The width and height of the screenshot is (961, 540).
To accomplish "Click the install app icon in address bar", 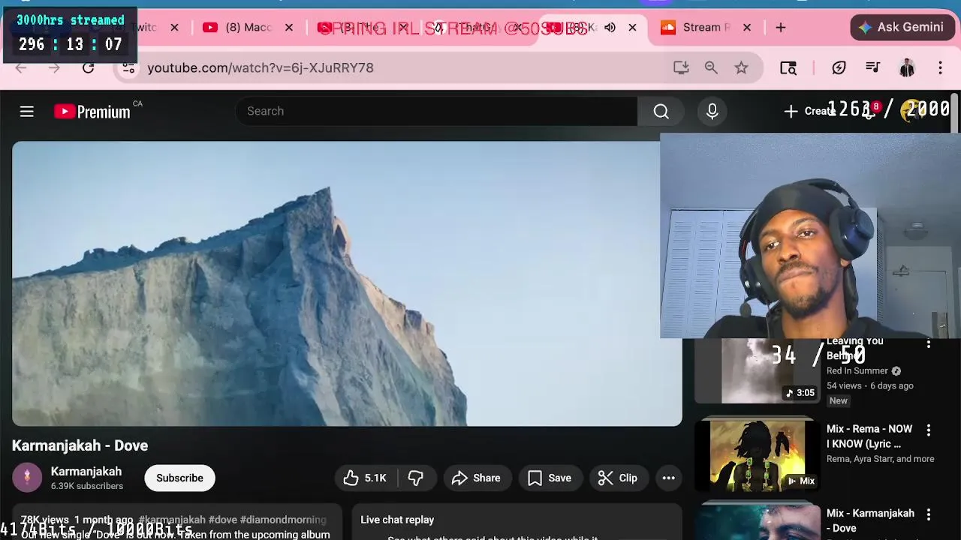I will [681, 67].
